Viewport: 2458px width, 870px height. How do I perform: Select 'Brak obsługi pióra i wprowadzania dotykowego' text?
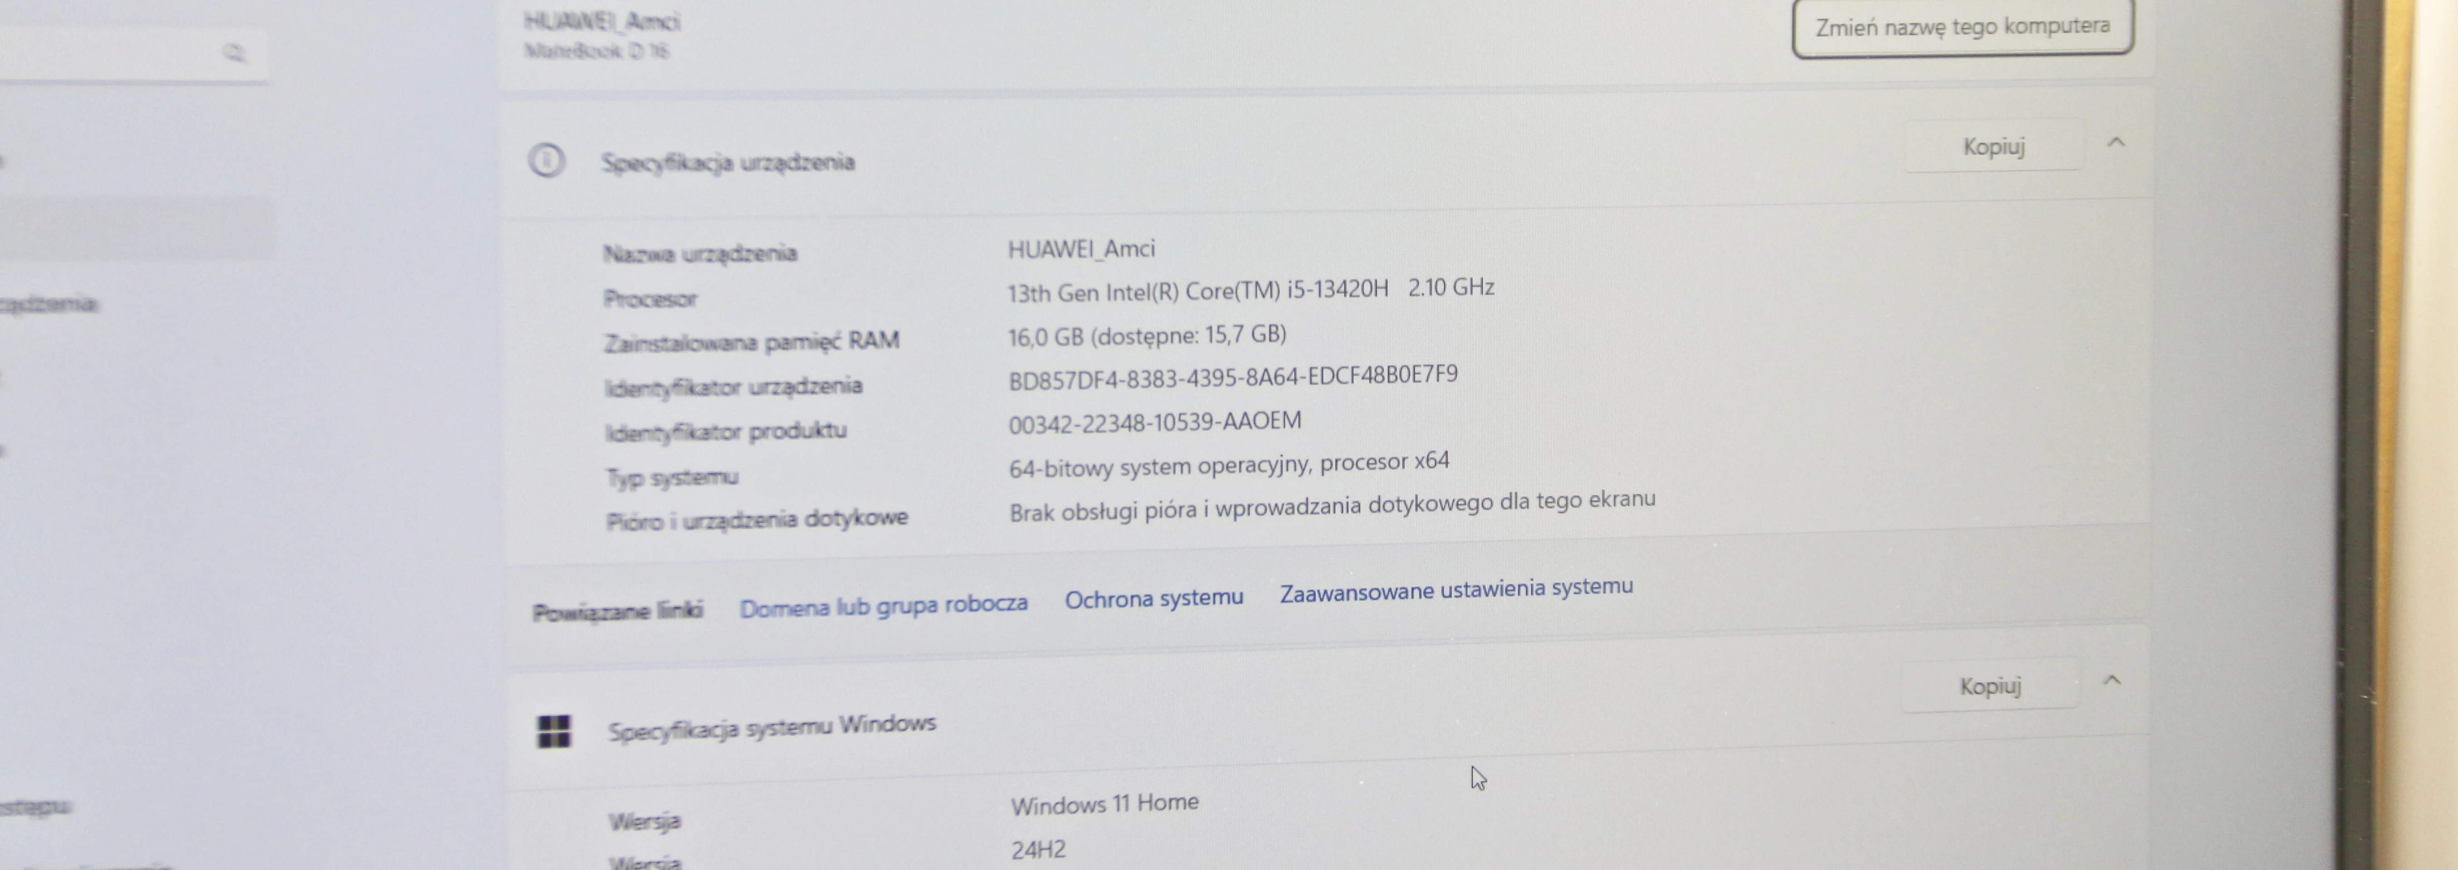click(x=1252, y=507)
